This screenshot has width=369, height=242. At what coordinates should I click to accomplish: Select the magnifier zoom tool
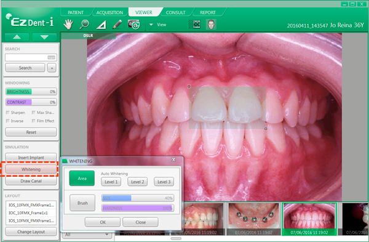(84, 24)
